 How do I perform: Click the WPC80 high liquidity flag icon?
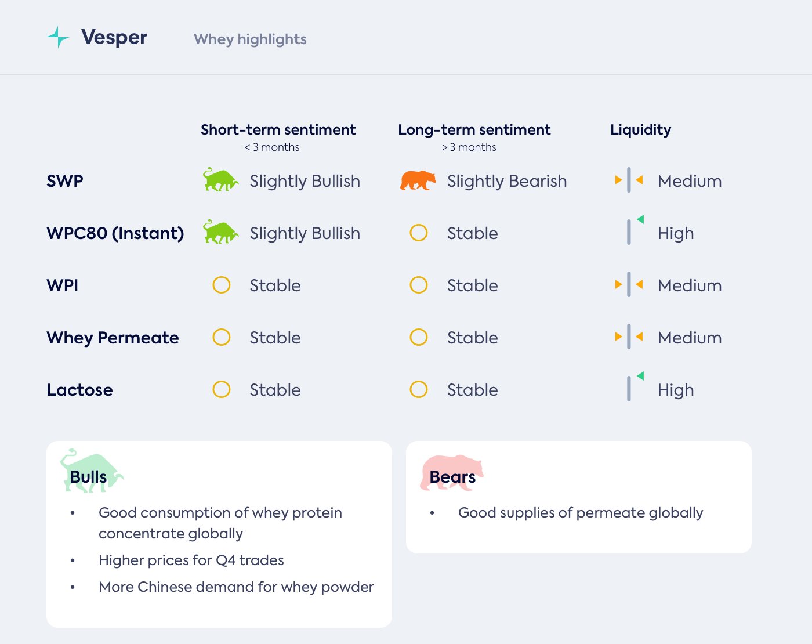coord(634,231)
